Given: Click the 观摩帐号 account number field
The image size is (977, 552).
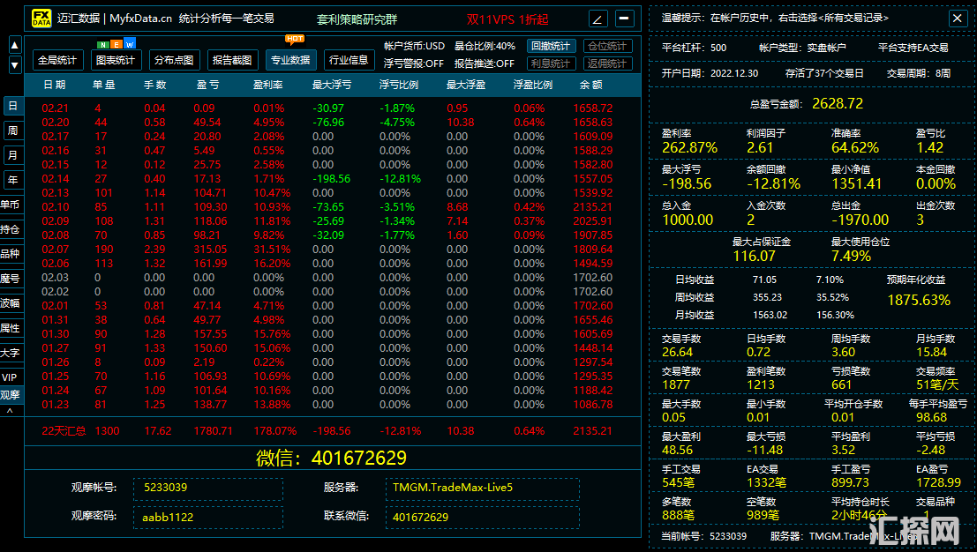Looking at the screenshot, I should (x=208, y=487).
